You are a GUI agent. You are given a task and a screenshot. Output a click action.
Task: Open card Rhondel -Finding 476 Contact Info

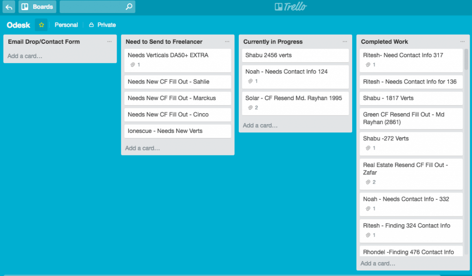[411, 251]
